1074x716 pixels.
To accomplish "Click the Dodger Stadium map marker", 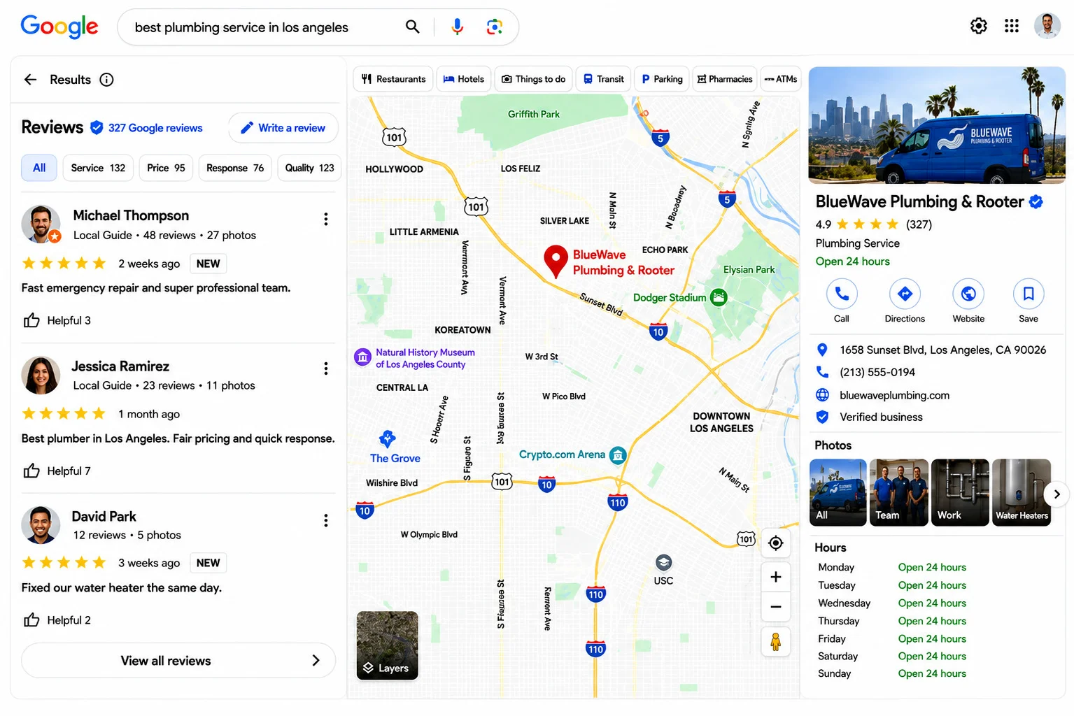I will [x=719, y=297].
